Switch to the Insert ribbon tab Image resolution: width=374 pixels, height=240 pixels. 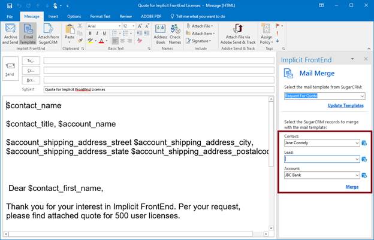[53, 16]
